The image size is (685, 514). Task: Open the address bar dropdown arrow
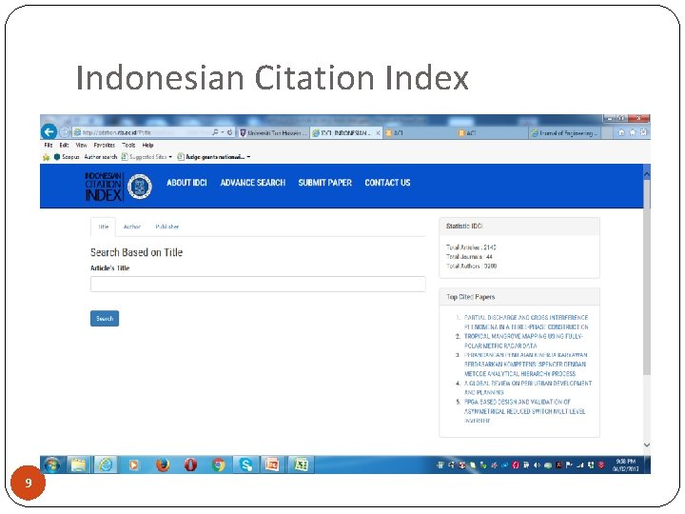[223, 132]
